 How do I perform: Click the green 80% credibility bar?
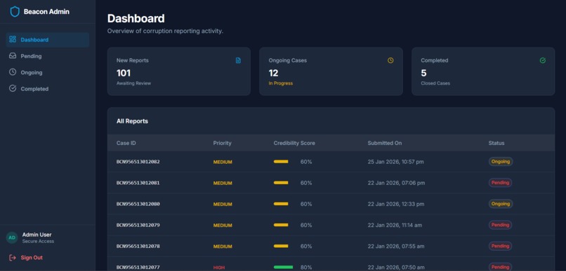point(284,267)
